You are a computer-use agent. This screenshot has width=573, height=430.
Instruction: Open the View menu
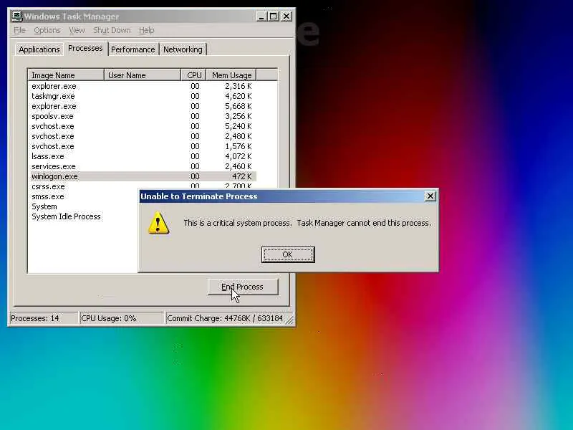77,30
